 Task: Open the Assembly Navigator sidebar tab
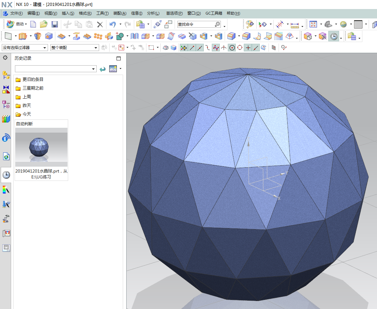coord(6,75)
